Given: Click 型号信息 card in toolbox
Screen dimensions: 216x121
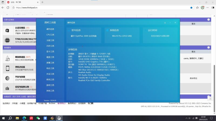Looking at the screenshot, I should [84, 35].
